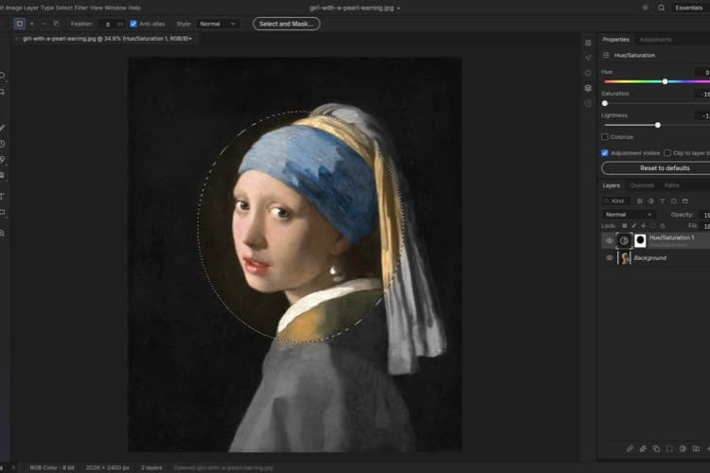The image size is (710, 473).
Task: Click the settings icon beside search
Action: point(646,8)
